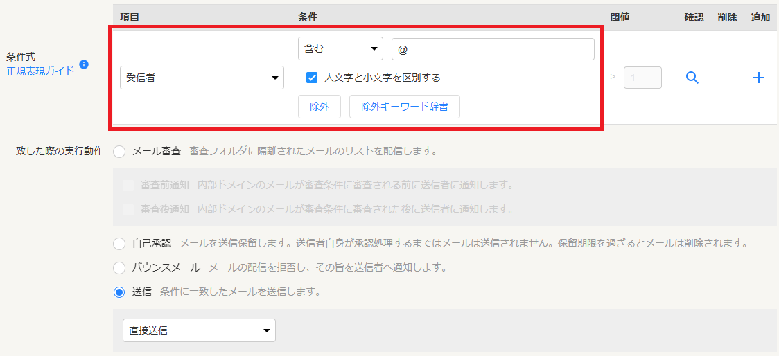Image resolution: width=779 pixels, height=356 pixels.
Task: Click the plus add-condition icon
Action: tap(758, 78)
